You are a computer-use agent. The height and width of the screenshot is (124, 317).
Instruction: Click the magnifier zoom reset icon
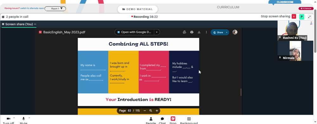151,111
